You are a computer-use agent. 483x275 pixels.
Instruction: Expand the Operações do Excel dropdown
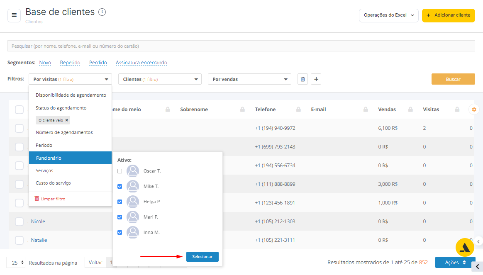[388, 15]
